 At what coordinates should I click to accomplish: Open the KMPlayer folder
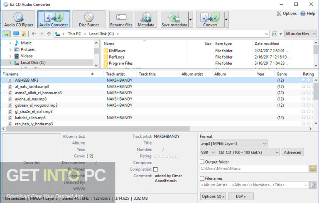[117, 51]
